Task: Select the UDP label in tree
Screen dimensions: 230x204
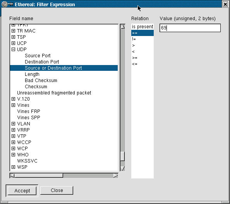Action: 22,50
